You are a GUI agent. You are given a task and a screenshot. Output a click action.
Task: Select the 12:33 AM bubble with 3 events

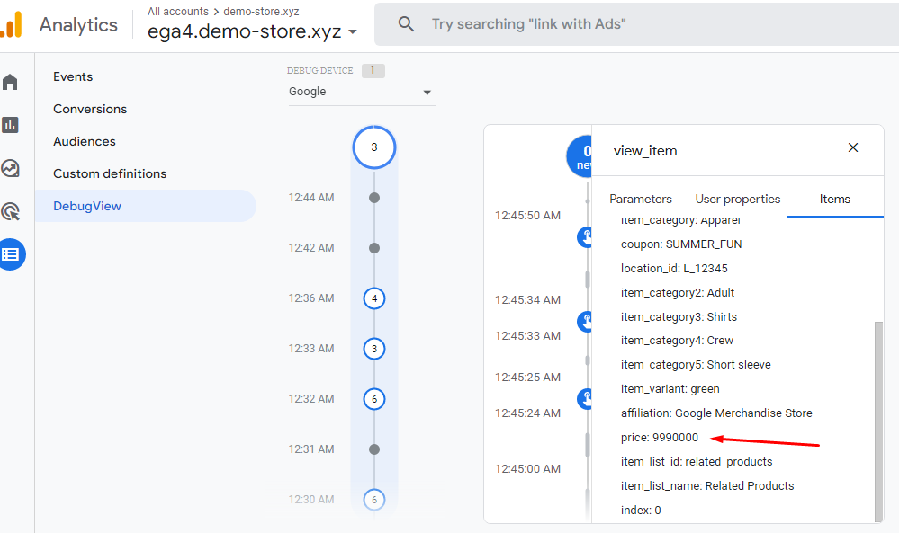(x=374, y=349)
